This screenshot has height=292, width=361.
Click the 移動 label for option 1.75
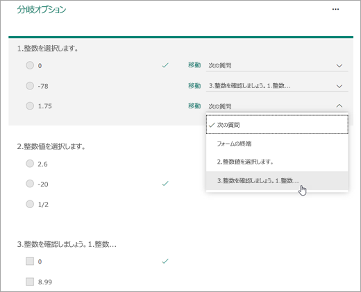194,106
